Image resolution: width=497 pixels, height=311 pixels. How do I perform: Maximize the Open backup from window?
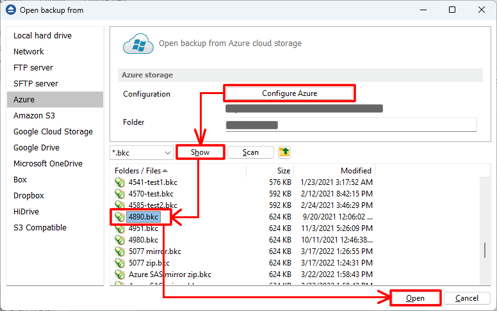(452, 10)
